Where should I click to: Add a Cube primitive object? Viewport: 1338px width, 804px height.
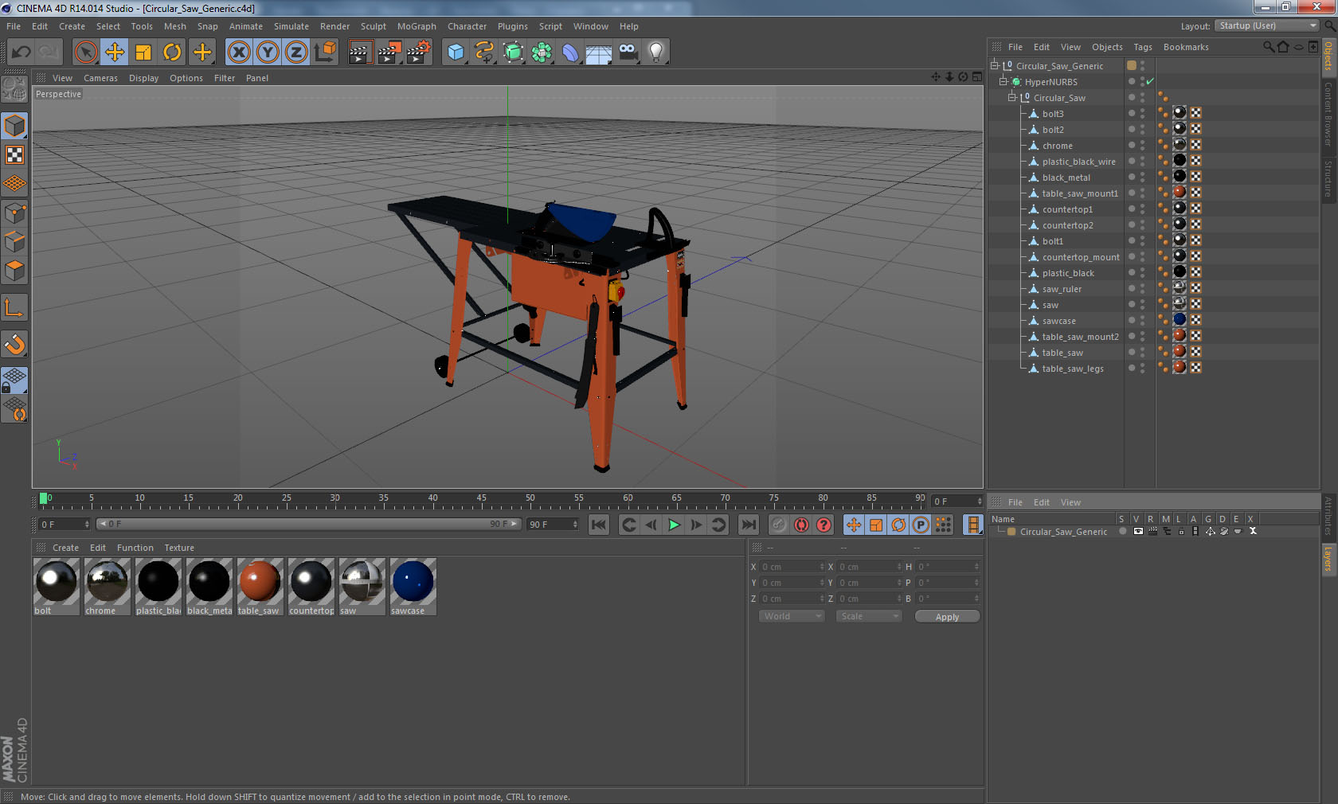[x=456, y=53]
